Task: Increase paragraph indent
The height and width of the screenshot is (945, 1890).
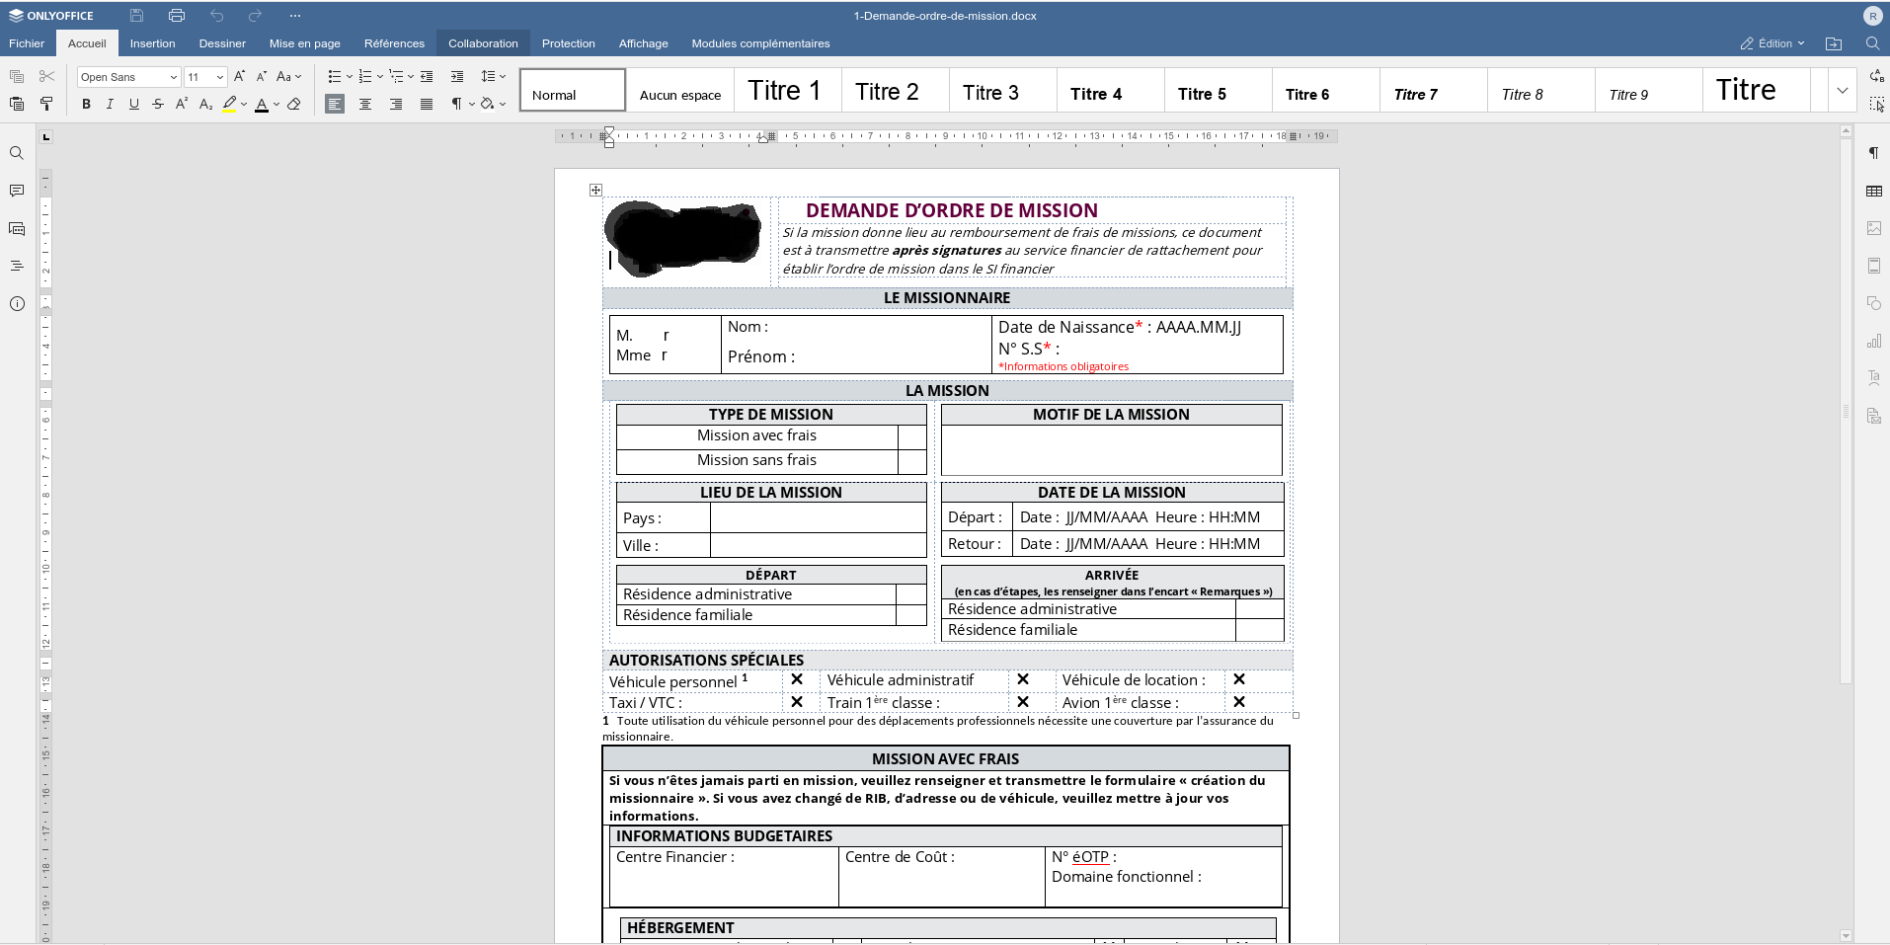Action: pos(457,76)
